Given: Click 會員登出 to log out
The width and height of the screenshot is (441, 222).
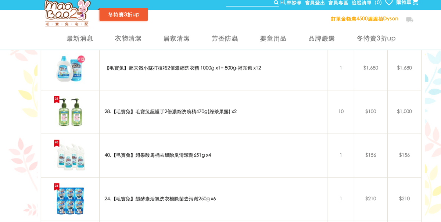Looking at the screenshot, I should 315,3.
